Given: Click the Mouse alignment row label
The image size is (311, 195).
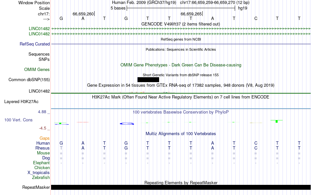Looking at the screenshot, I should click(x=43, y=153).
